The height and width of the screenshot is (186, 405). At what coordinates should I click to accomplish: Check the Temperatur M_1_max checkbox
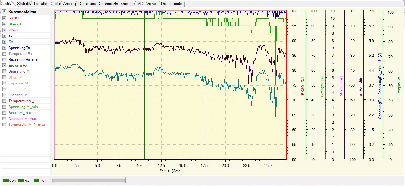coord(4,124)
